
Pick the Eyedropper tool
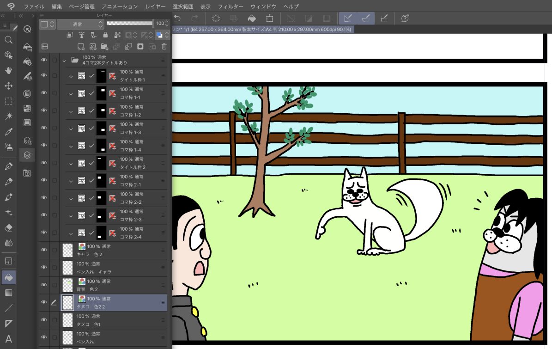click(x=8, y=132)
